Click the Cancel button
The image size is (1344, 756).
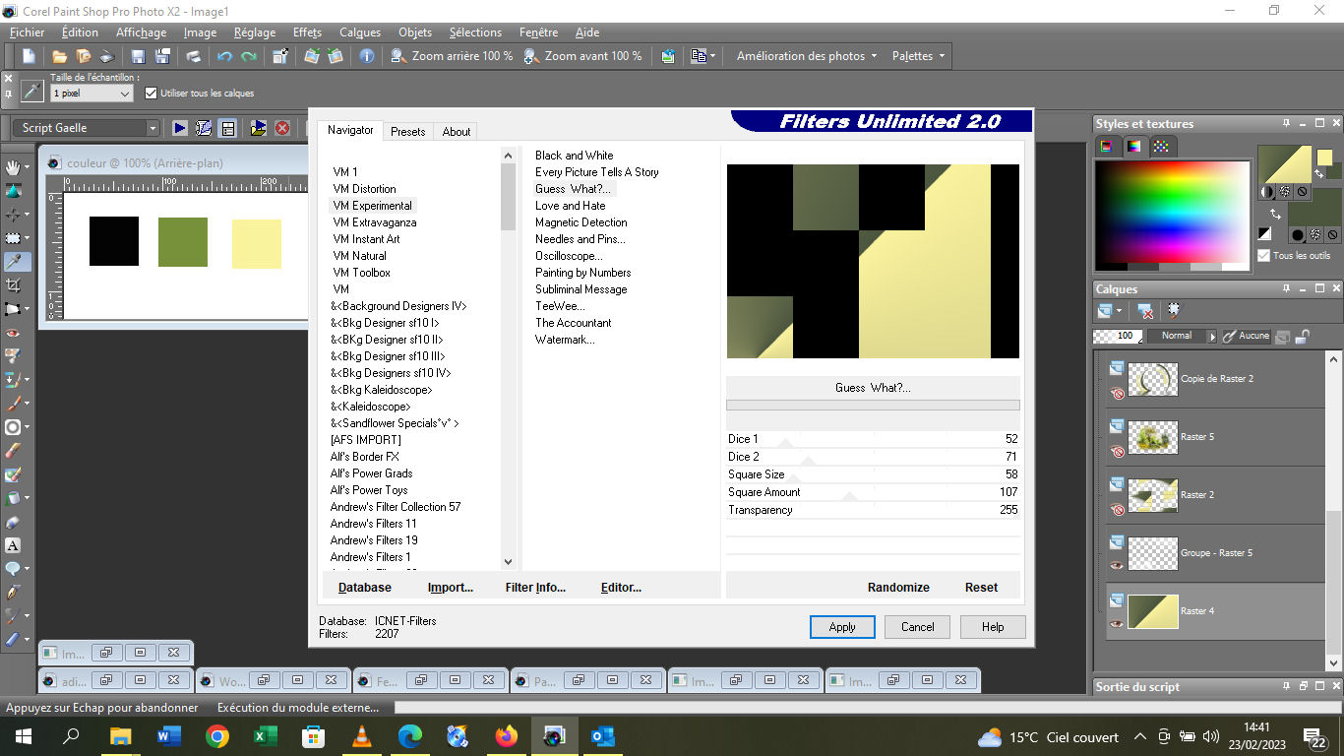pos(918,627)
